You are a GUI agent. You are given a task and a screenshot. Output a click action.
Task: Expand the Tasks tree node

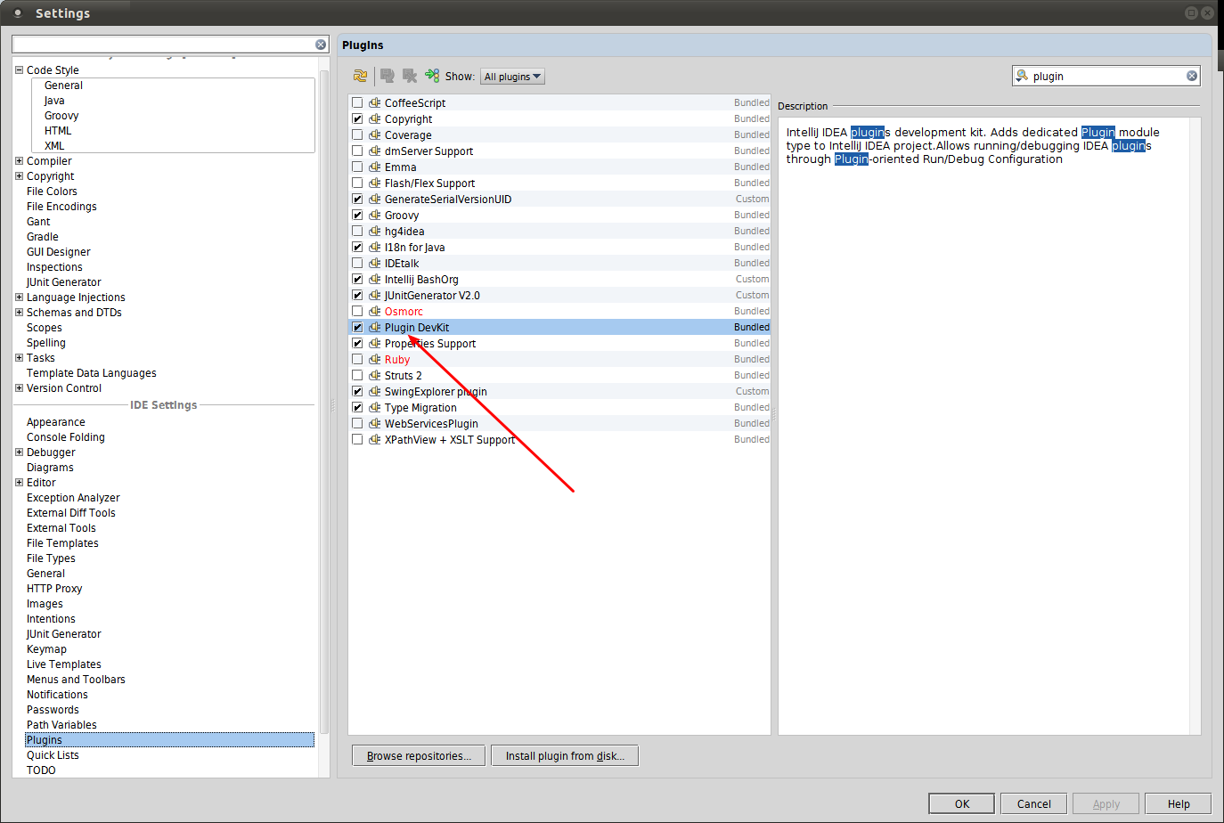[19, 358]
